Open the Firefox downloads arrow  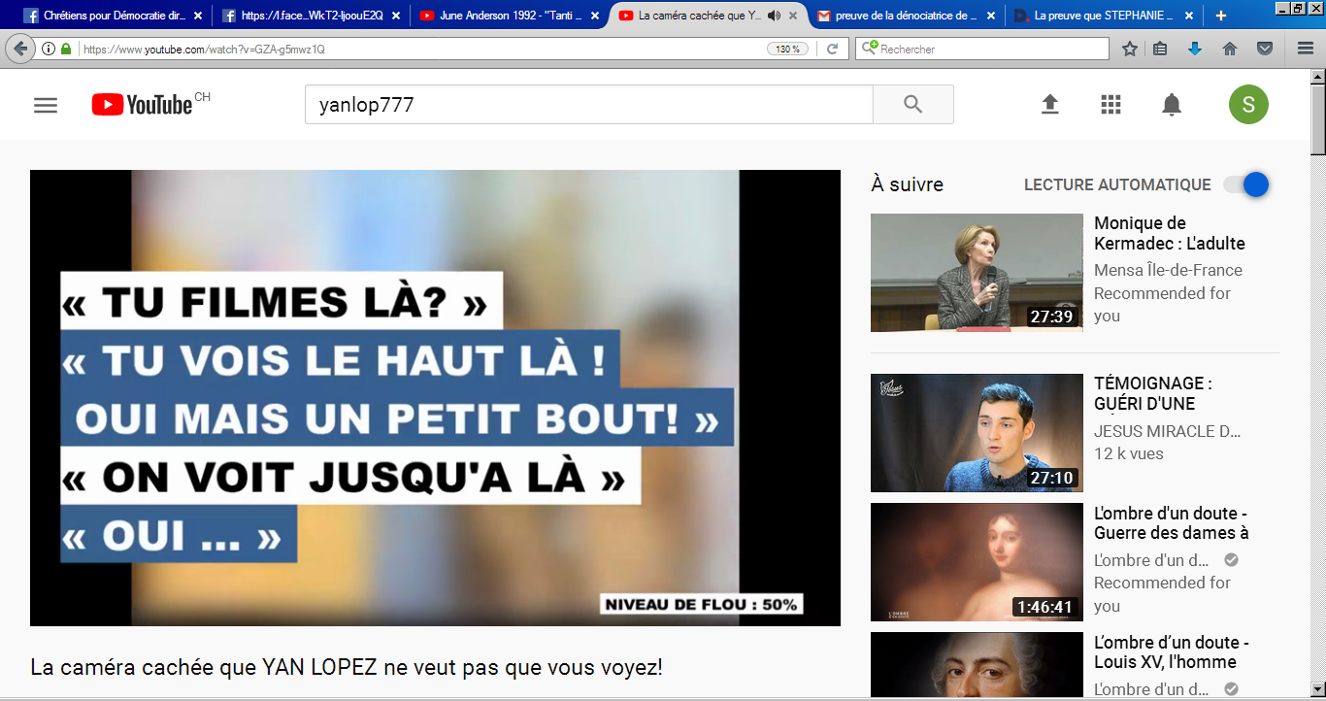tap(1195, 49)
